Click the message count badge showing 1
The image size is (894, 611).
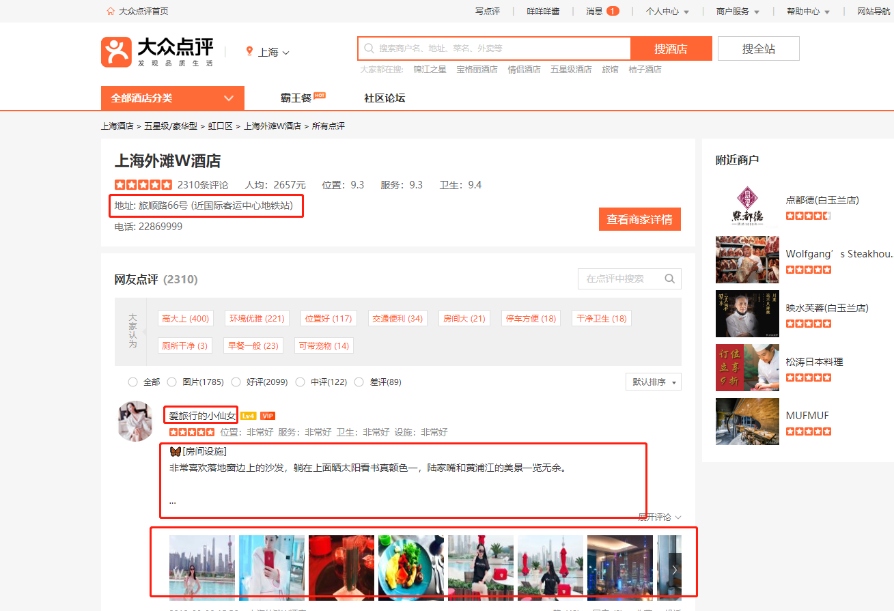coord(613,11)
